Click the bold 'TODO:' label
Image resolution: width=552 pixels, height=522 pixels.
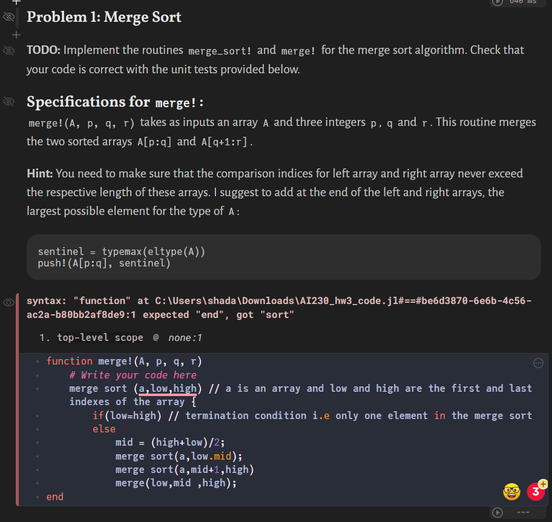click(44, 50)
